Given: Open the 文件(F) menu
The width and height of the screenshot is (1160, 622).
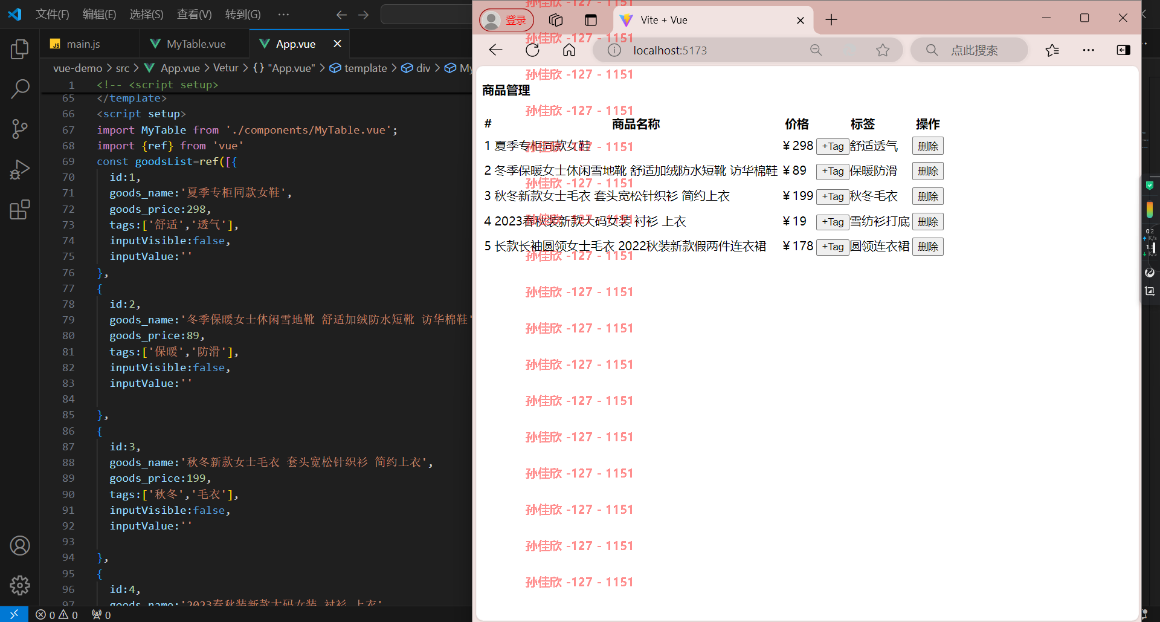Looking at the screenshot, I should point(53,14).
